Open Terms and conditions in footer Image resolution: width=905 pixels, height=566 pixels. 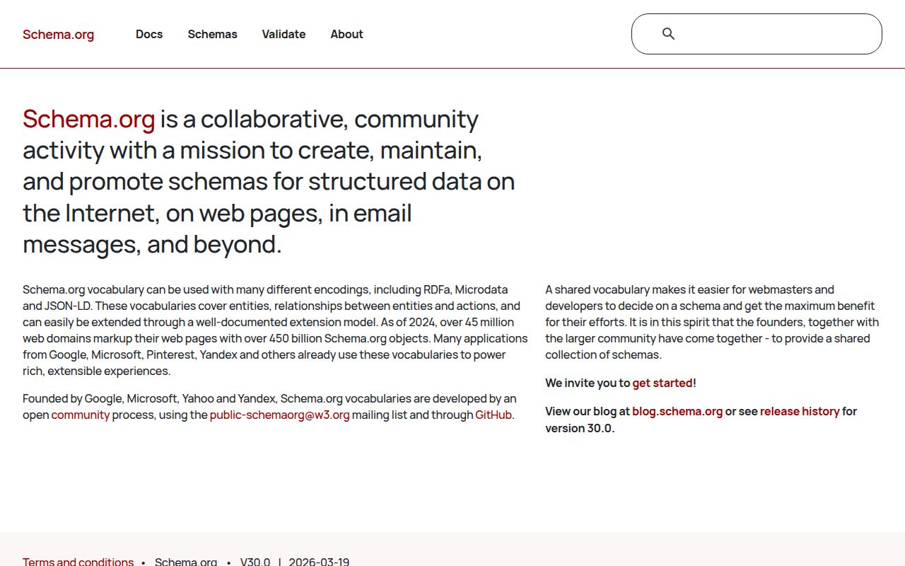tap(78, 562)
